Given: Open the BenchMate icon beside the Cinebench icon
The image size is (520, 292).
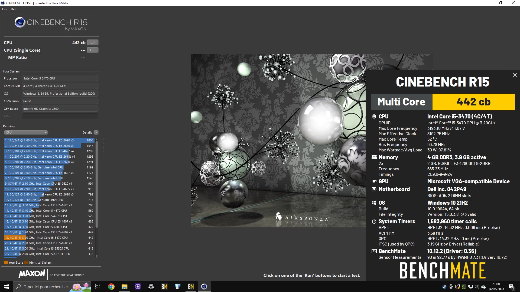Looking at the screenshot, I should (x=191, y=287).
